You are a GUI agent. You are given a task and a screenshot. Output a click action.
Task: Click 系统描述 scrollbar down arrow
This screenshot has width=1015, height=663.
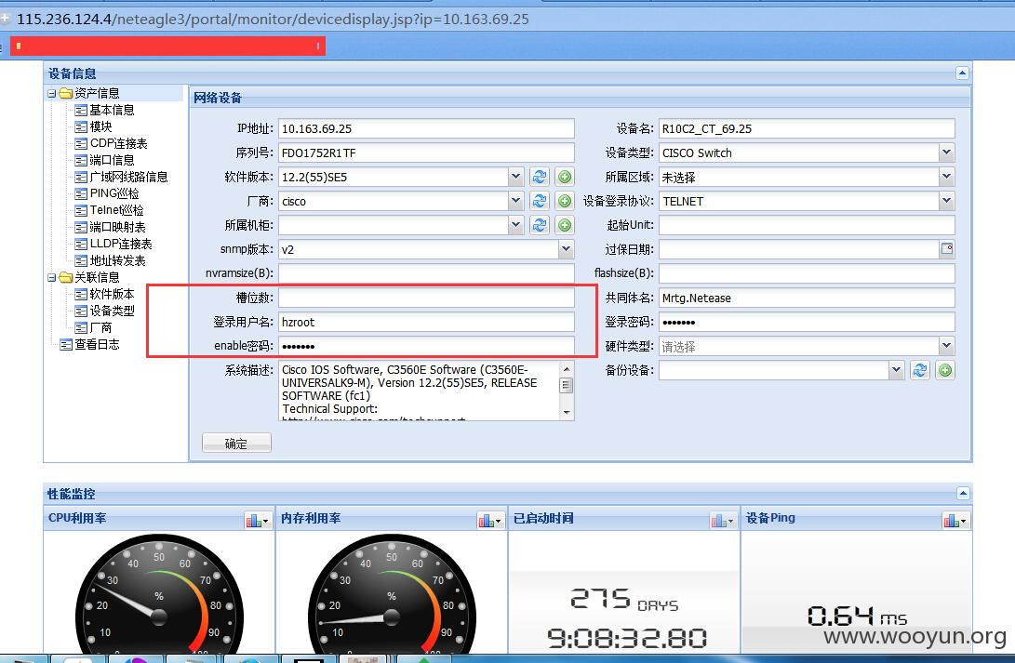point(568,413)
